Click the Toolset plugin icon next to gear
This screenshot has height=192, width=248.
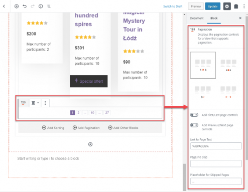point(236,7)
